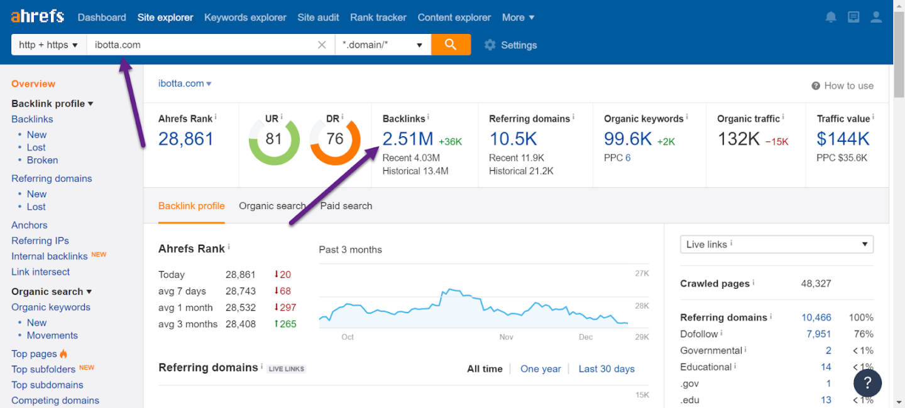
Task: Open the http + https protocol dropdown
Action: [x=48, y=45]
